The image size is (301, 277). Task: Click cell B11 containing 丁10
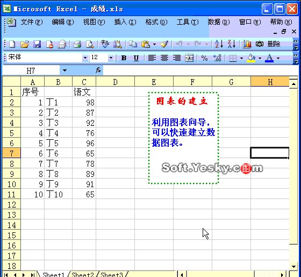[58, 194]
